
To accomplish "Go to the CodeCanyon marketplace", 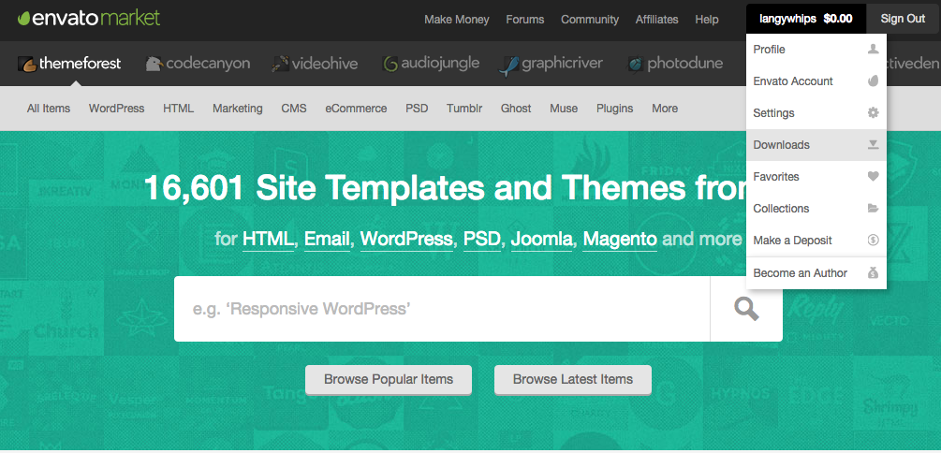I will point(198,63).
